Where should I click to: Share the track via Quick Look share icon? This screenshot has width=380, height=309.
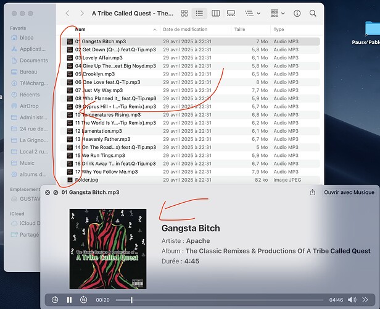click(313, 192)
